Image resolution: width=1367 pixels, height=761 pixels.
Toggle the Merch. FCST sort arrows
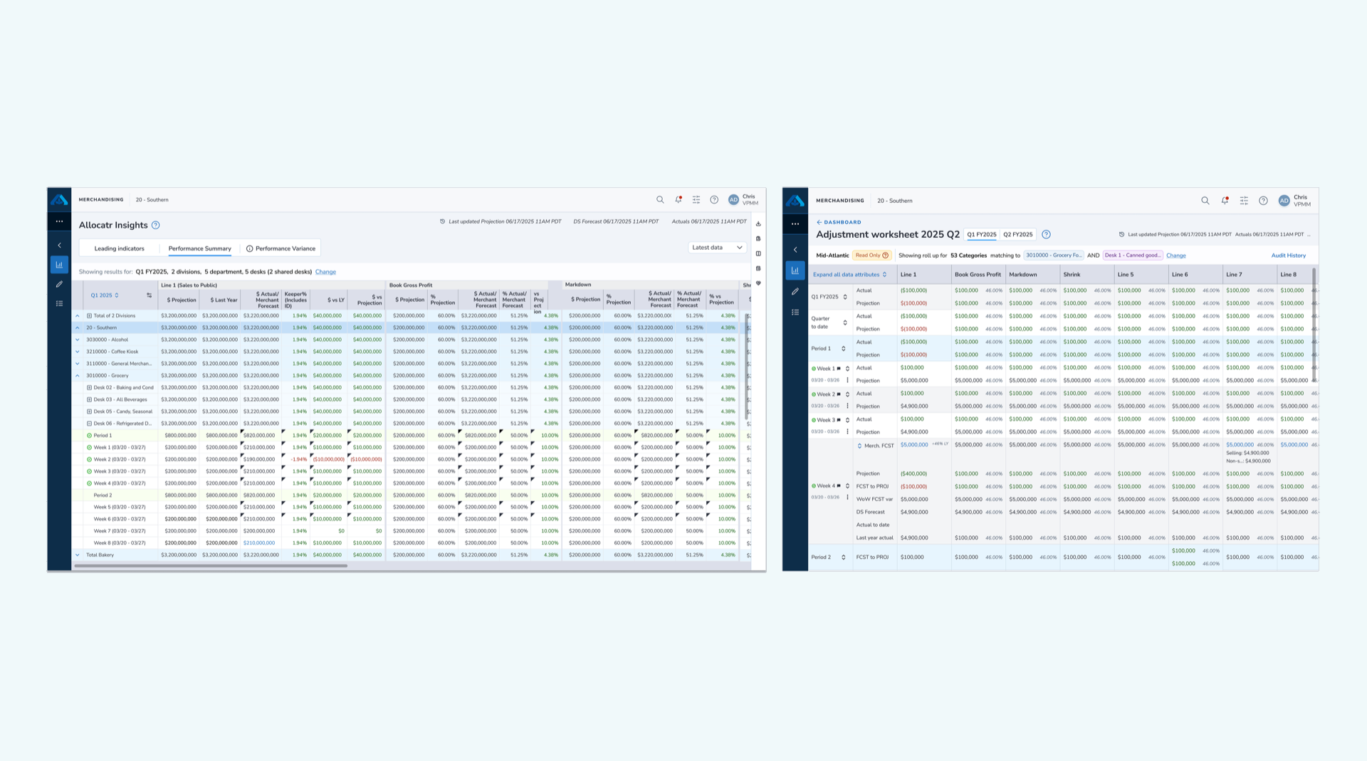pyautogui.click(x=859, y=446)
